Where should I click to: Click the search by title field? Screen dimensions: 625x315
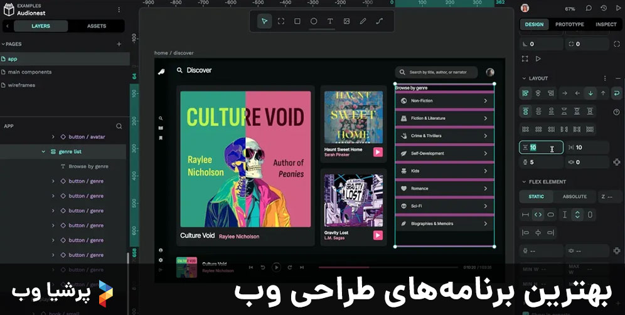(437, 72)
